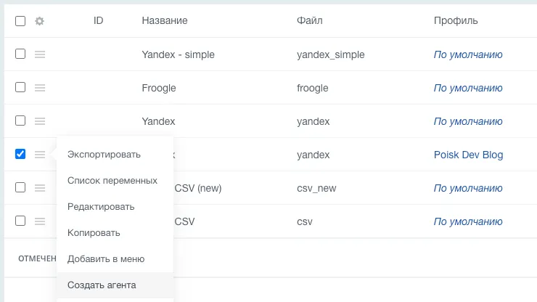Click the hamburger icon of the checked row

tap(40, 154)
